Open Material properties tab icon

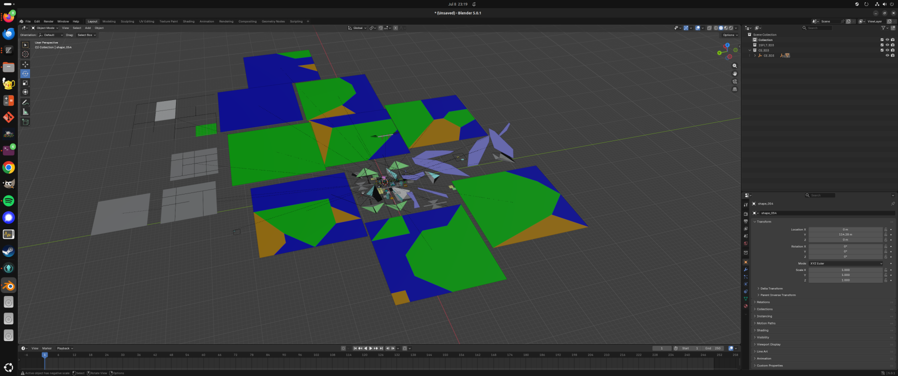coord(745,306)
